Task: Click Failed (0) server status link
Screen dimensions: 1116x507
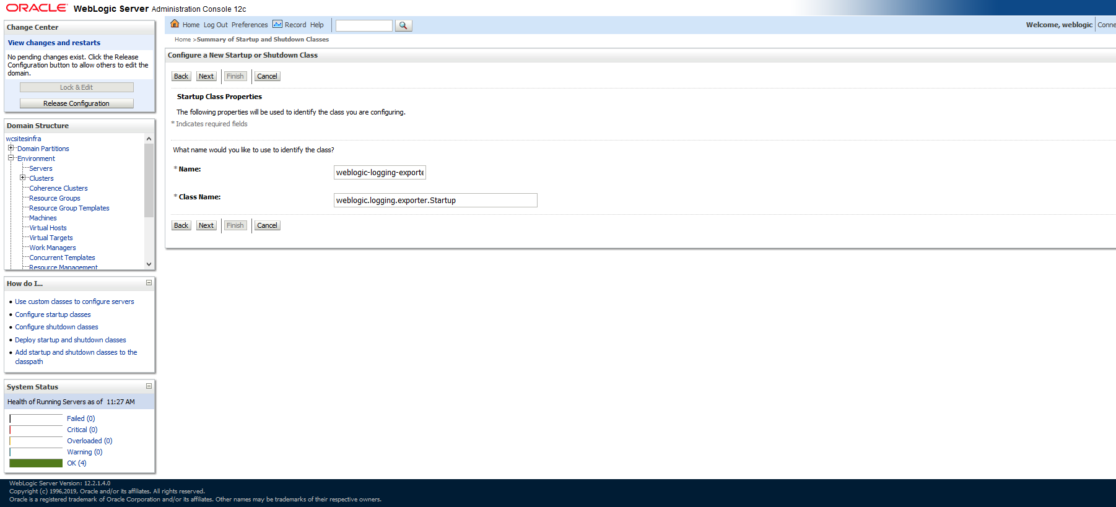Action: coord(81,418)
